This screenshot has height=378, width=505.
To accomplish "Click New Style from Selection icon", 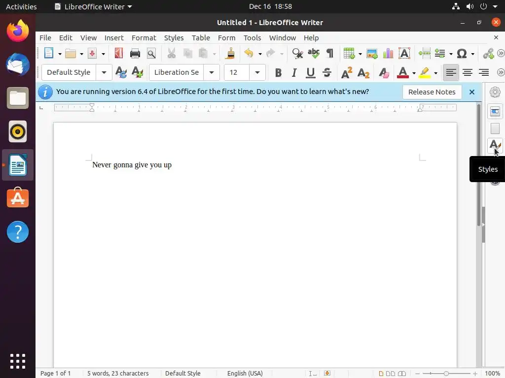I will coord(137,72).
